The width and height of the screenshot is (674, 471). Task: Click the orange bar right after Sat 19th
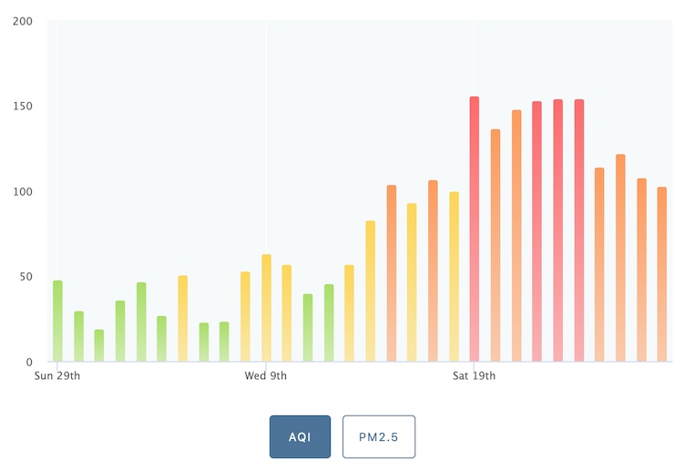pos(495,245)
